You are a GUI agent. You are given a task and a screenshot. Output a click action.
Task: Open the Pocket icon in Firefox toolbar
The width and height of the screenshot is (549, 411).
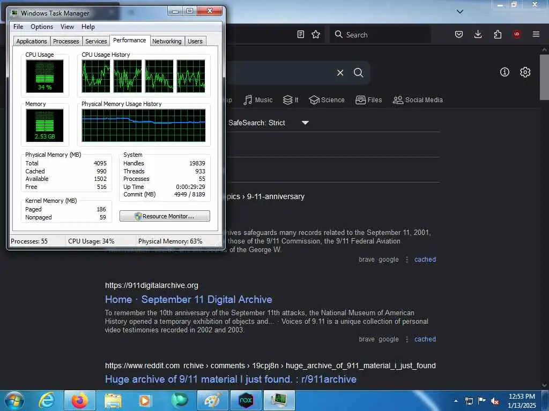coord(459,34)
